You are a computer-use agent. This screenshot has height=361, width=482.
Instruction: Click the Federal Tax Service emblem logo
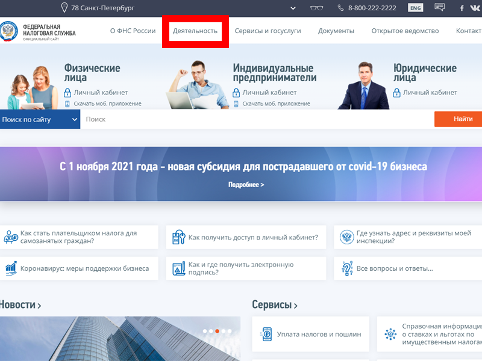pyautogui.click(x=9, y=31)
